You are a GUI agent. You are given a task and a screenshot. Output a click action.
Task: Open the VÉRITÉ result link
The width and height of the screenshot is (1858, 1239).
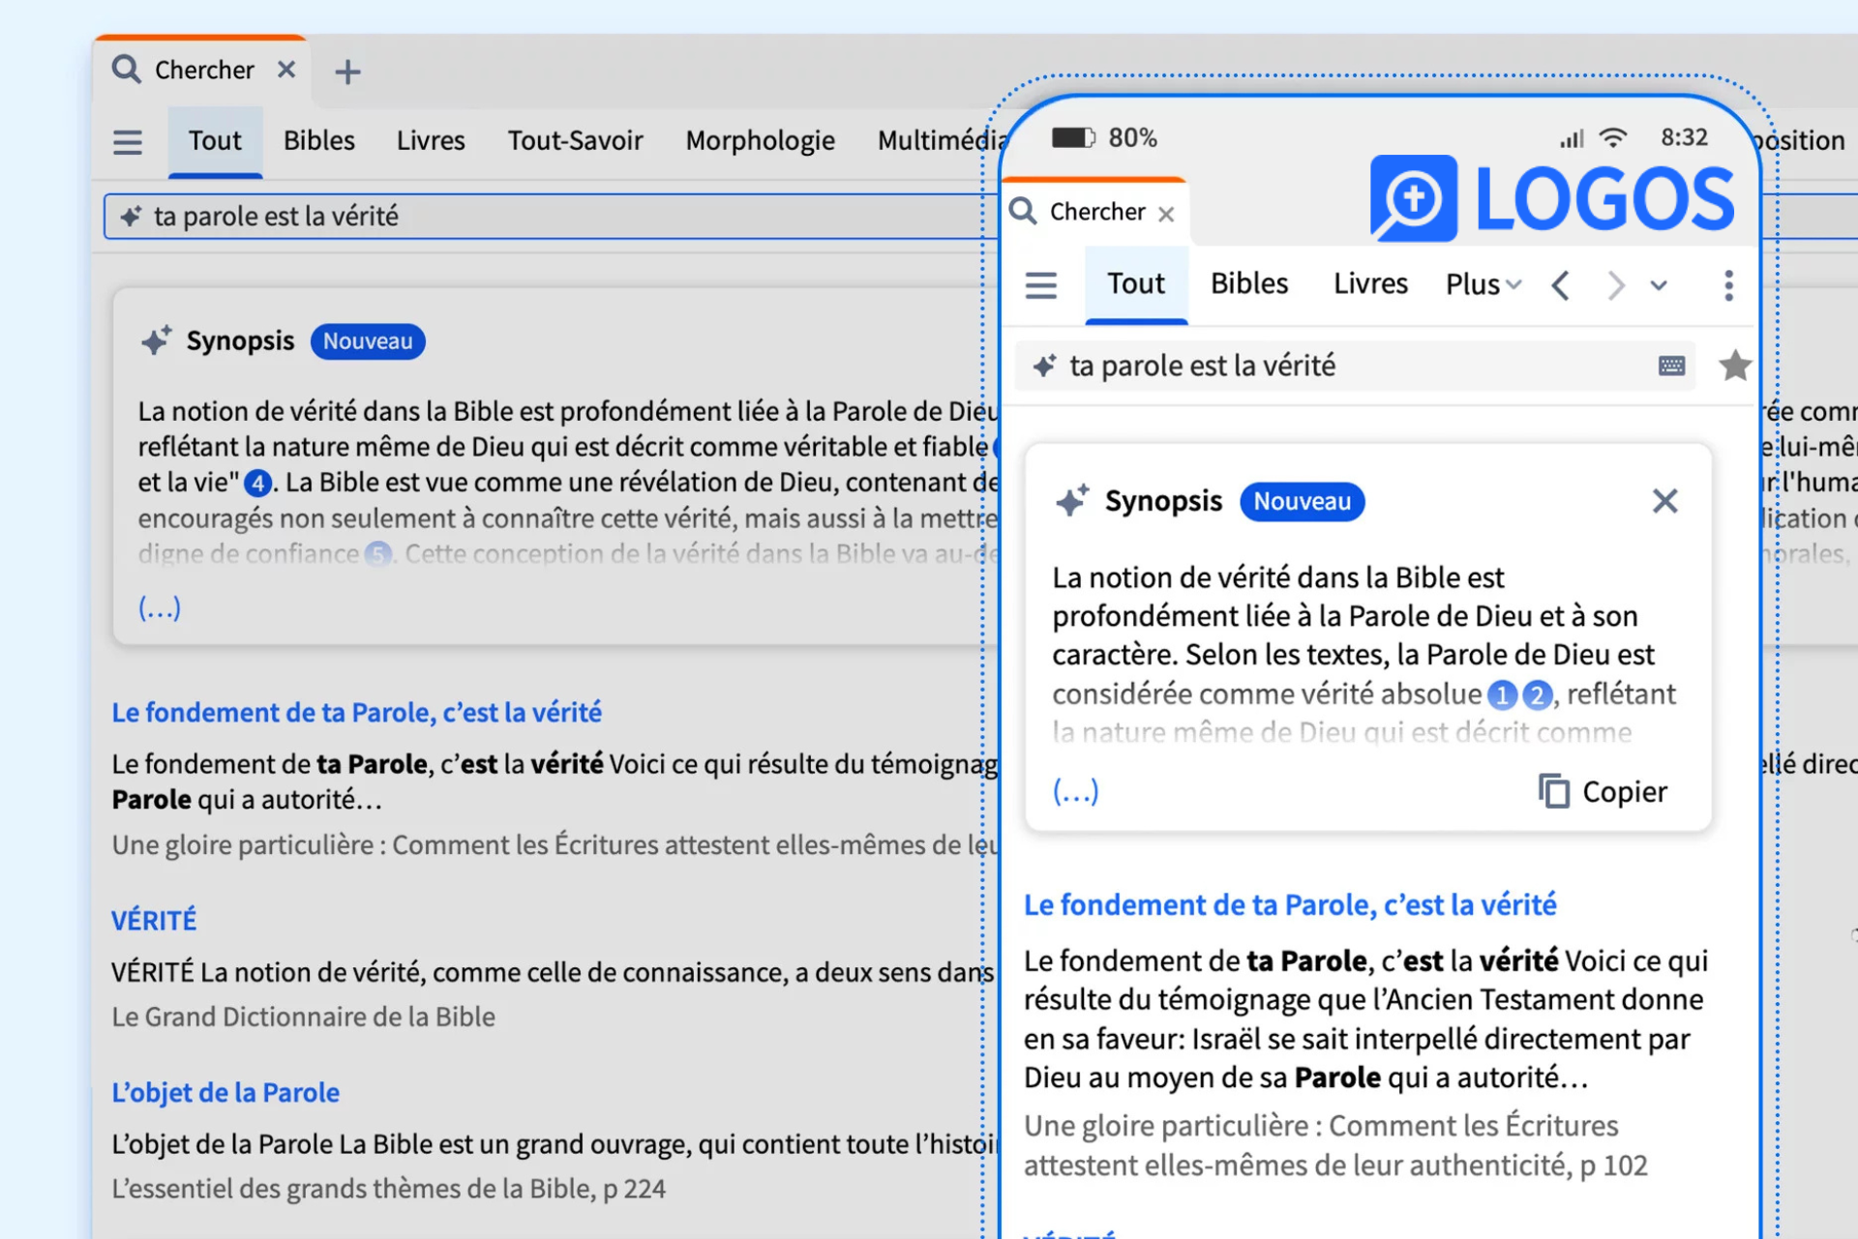[154, 921]
